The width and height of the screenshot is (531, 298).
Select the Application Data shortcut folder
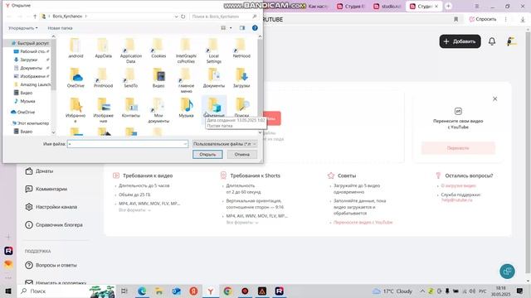pyautogui.click(x=131, y=50)
